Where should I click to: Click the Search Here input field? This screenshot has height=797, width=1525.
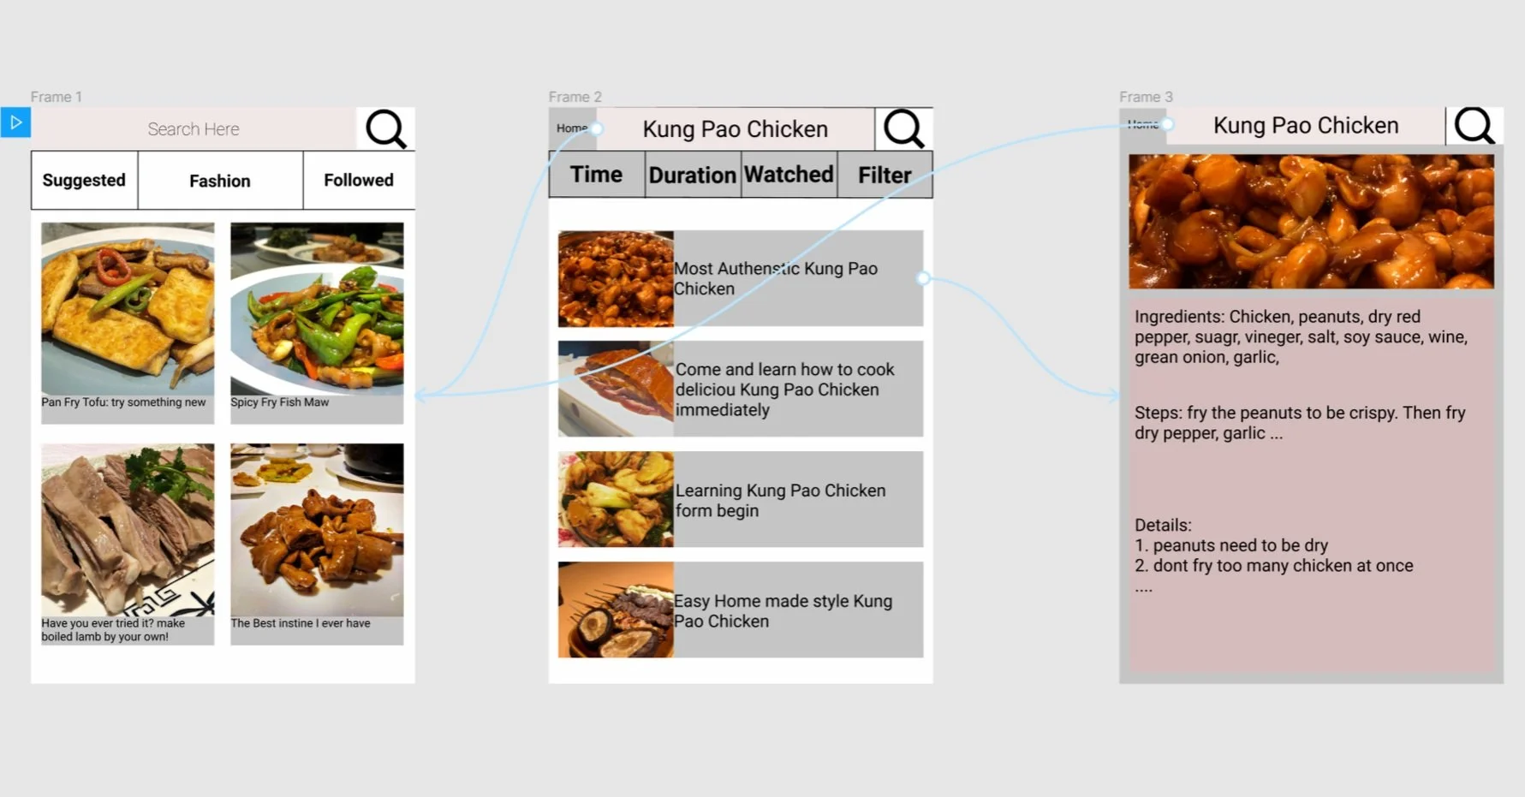[x=194, y=129]
